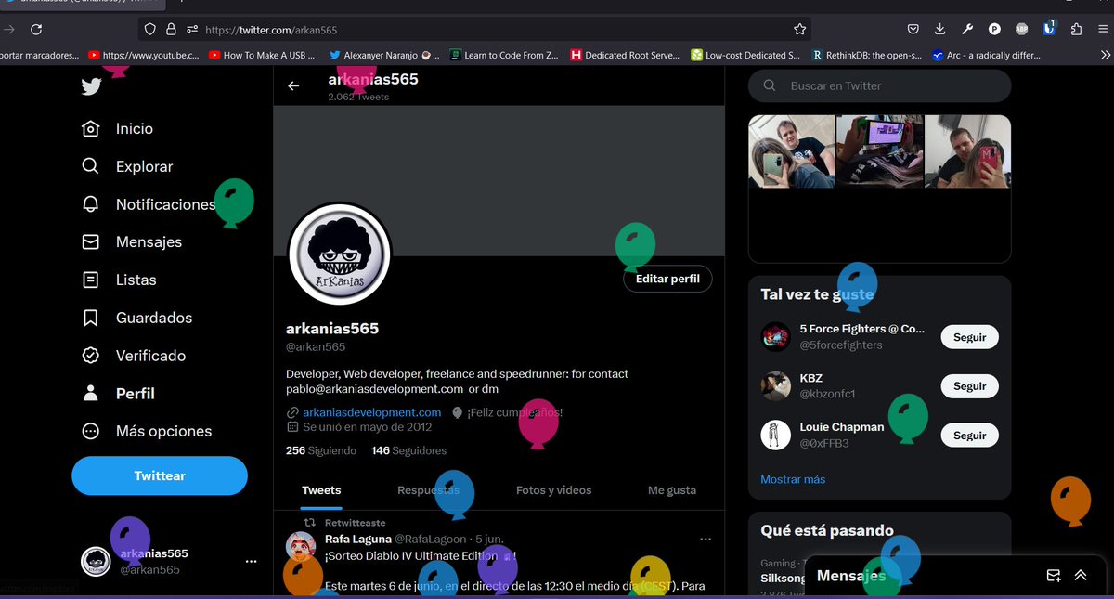Viewport: 1114px width, 599px height.
Task: Expand suggestions with Mostrar más
Action: 793,479
